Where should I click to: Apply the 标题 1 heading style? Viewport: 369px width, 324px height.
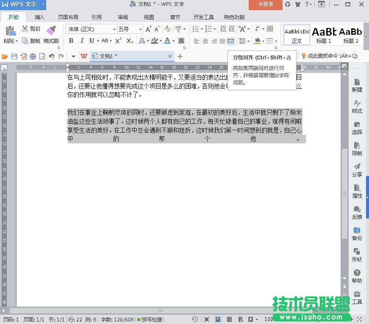click(x=324, y=34)
